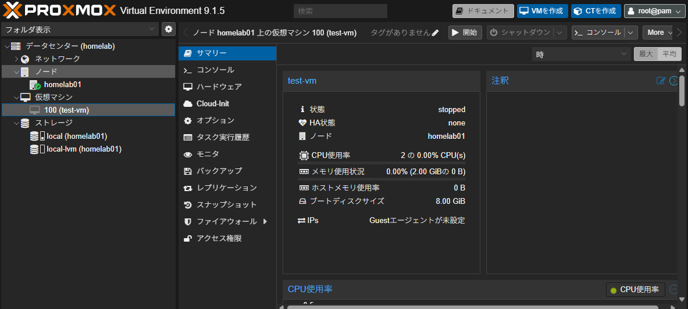Collapse the データセンター (homelab) tree node
Screen dimensions: 688x309
6,46
